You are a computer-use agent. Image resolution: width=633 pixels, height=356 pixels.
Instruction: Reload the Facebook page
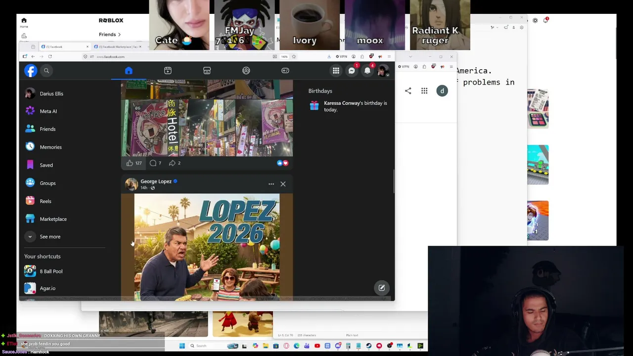point(50,56)
